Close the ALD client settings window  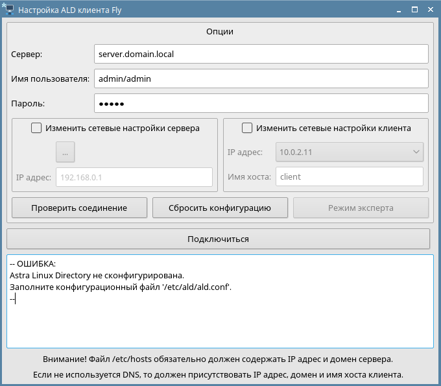tap(431, 10)
